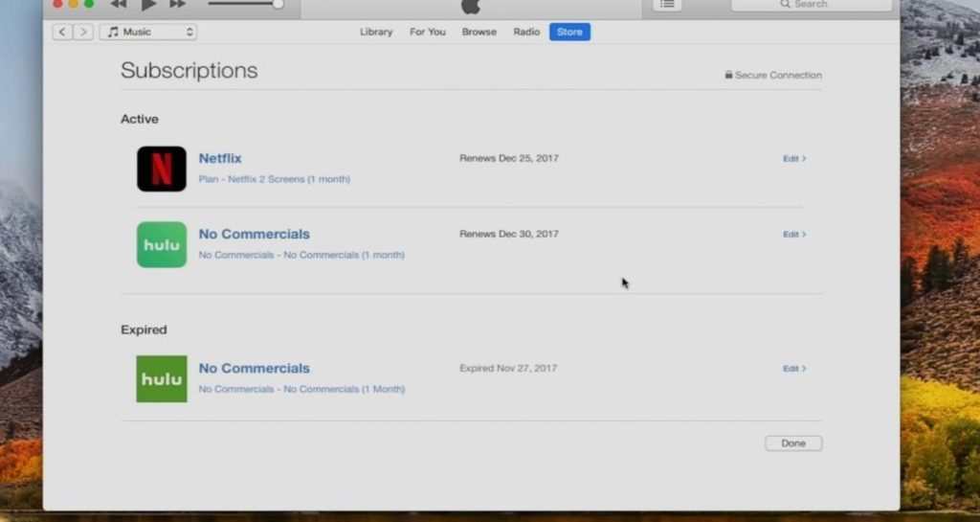Open the Browse tab
The image size is (980, 522).
tap(479, 32)
